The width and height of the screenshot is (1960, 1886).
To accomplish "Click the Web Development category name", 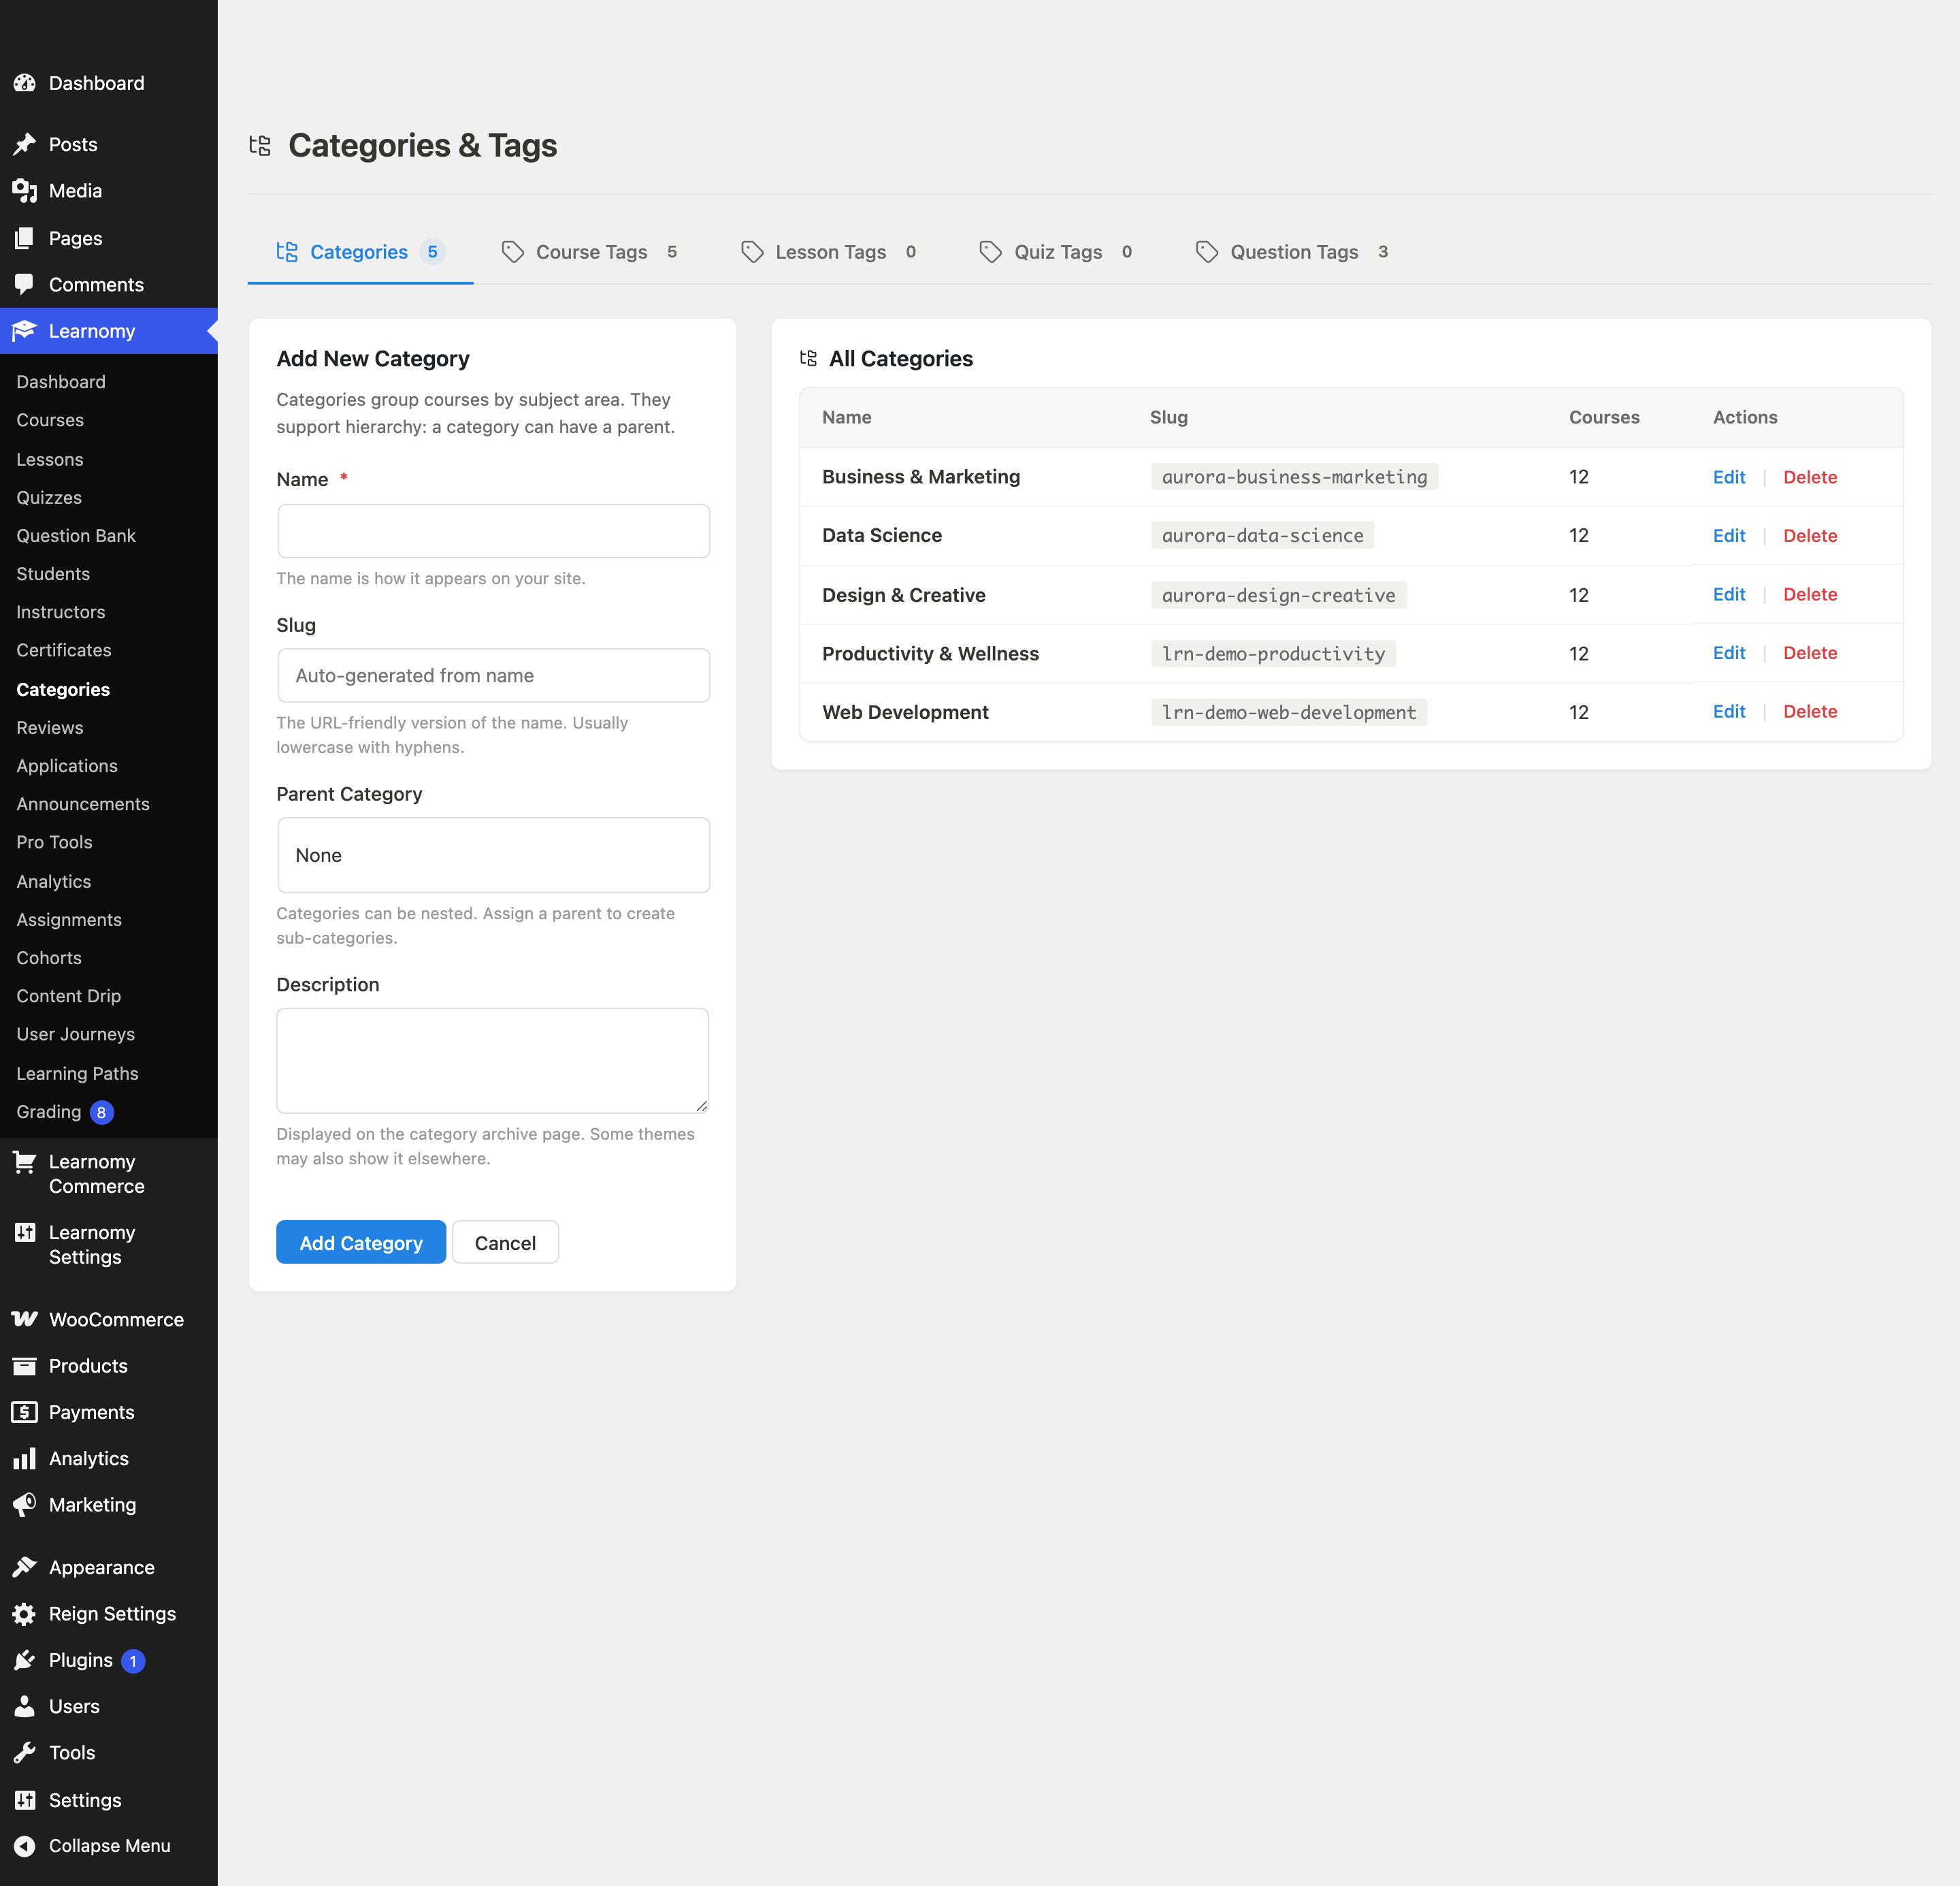I will 905,712.
